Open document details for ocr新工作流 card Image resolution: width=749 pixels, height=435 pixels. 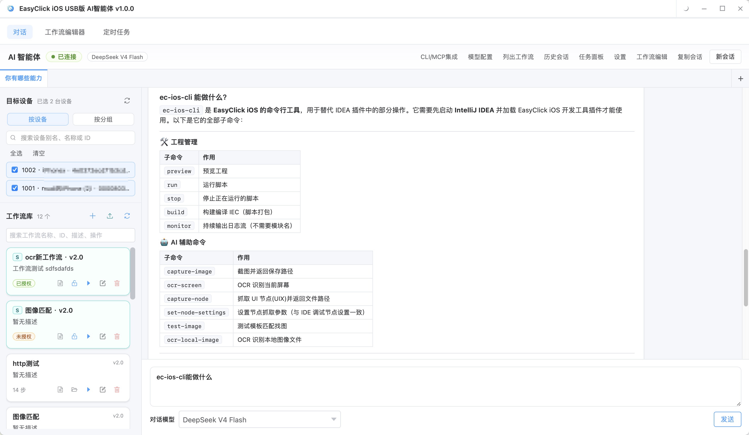coord(60,283)
